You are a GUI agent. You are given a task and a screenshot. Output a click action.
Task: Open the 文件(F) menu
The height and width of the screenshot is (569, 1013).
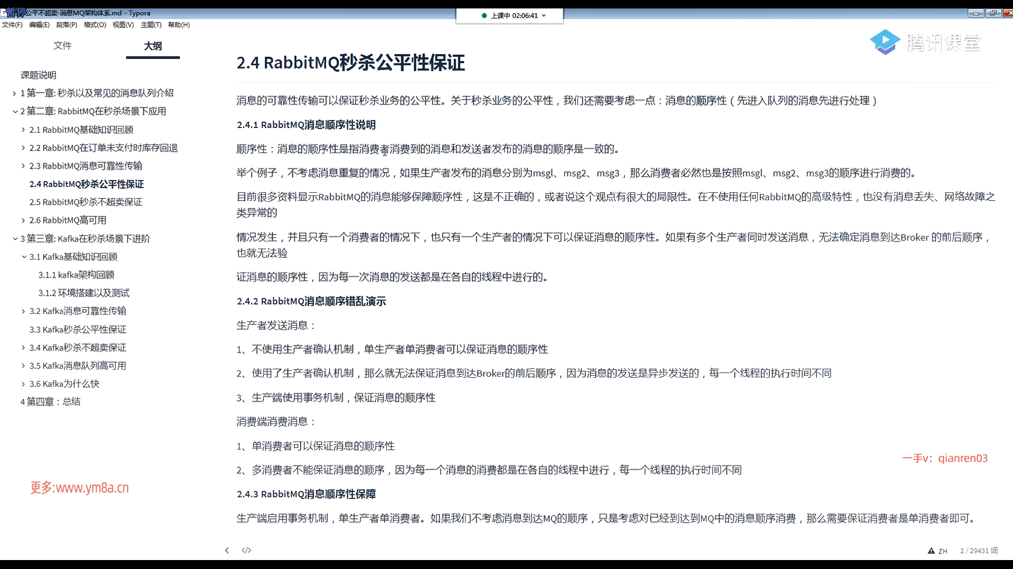pos(12,25)
